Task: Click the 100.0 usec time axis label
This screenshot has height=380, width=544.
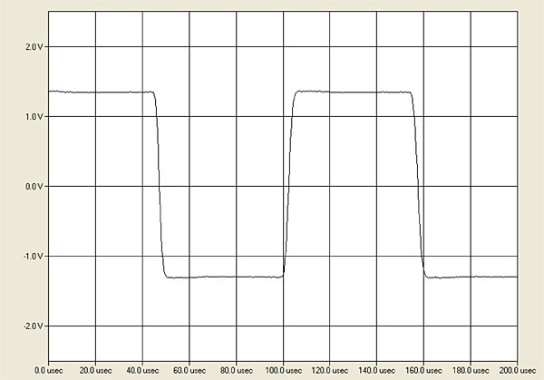Action: point(284,370)
